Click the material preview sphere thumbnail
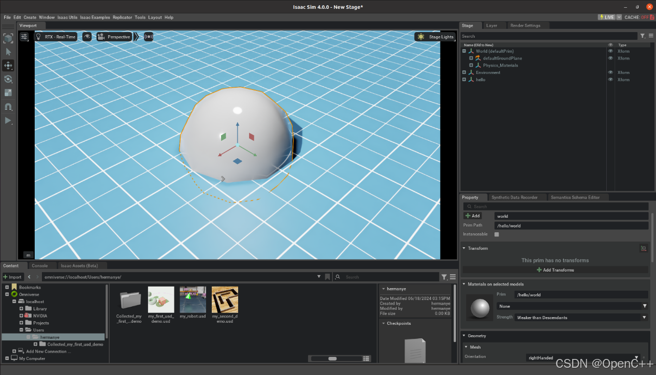656x375 pixels. tap(479, 308)
